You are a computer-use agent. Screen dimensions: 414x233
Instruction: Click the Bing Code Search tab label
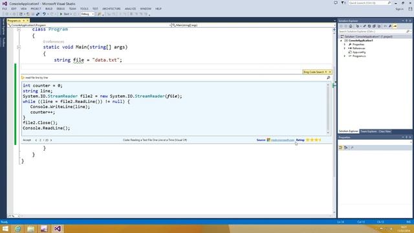(314, 72)
